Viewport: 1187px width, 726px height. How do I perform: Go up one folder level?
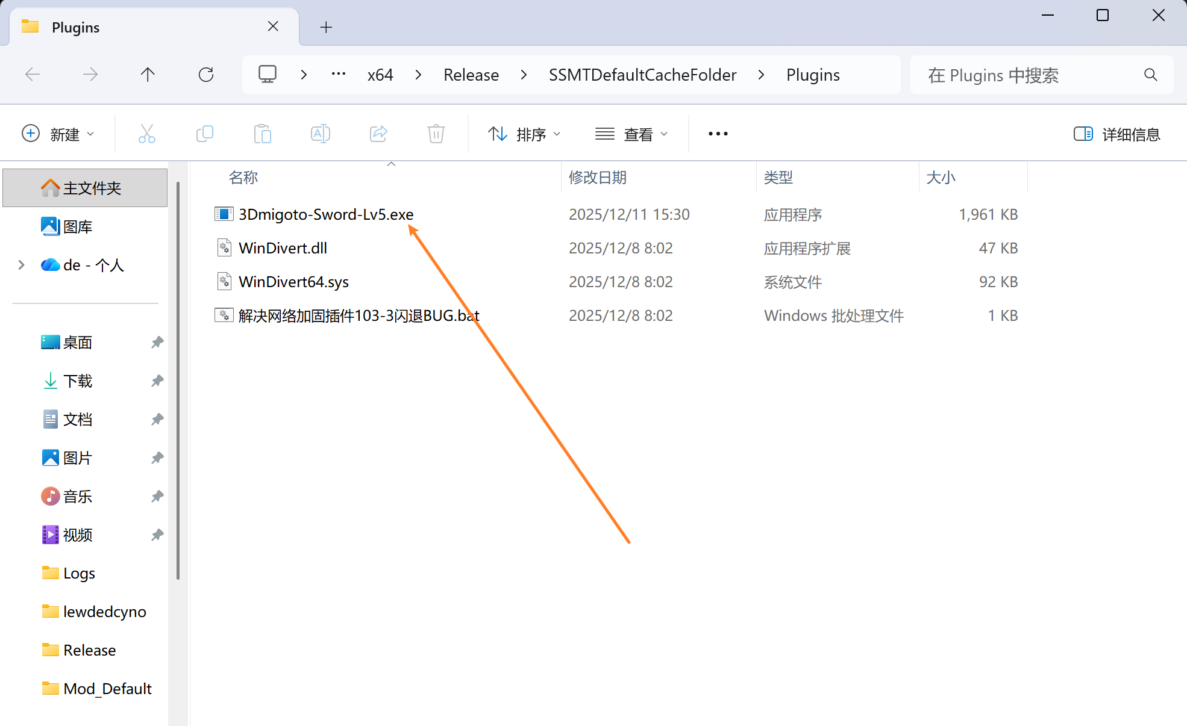[148, 75]
